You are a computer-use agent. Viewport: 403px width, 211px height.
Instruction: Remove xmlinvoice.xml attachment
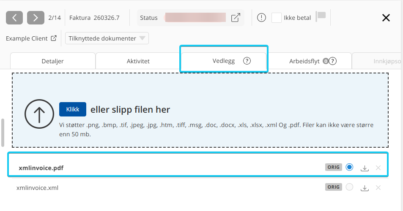point(378,187)
